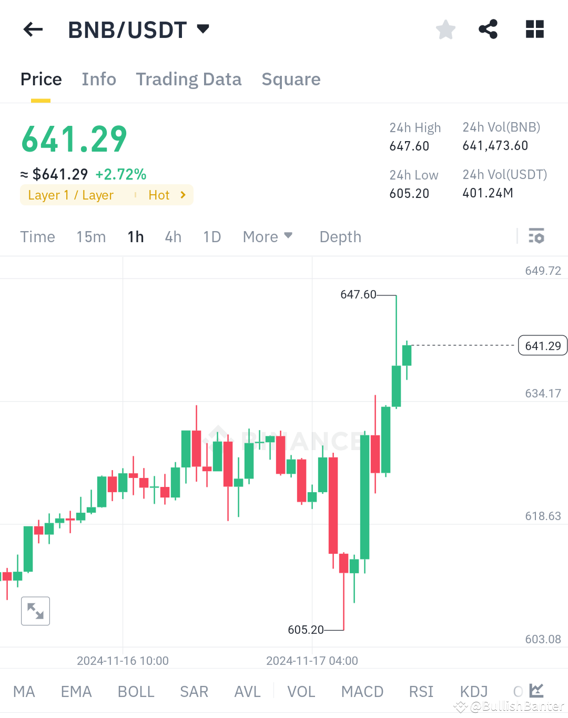Open the chart settings icon beside Depth
This screenshot has height=718, width=568.
(536, 236)
